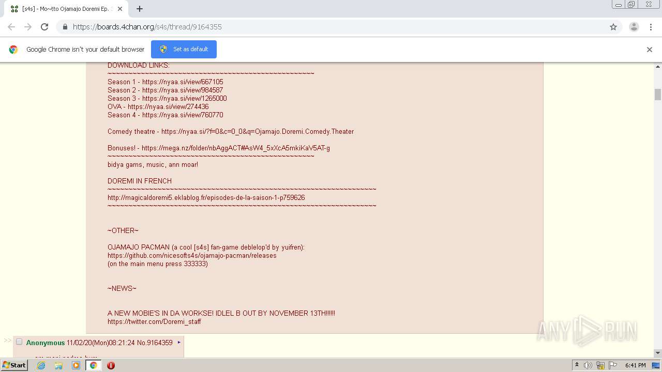
Task: Open Season 4 nyaa.si/view/760770 link
Action: pos(183,115)
